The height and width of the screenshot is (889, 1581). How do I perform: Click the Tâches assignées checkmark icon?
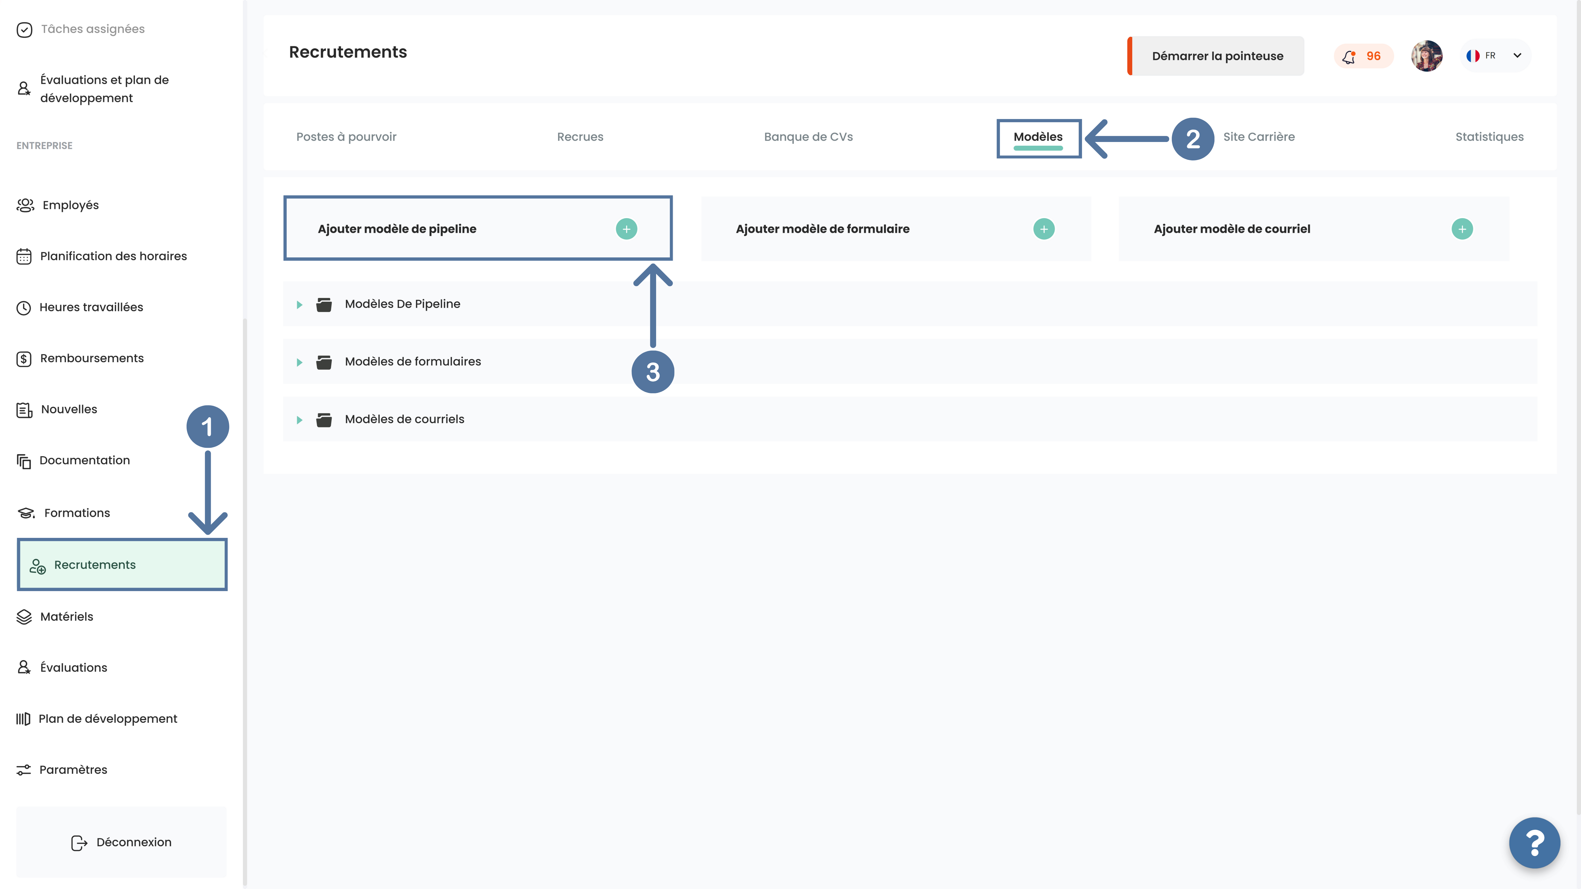tap(24, 30)
